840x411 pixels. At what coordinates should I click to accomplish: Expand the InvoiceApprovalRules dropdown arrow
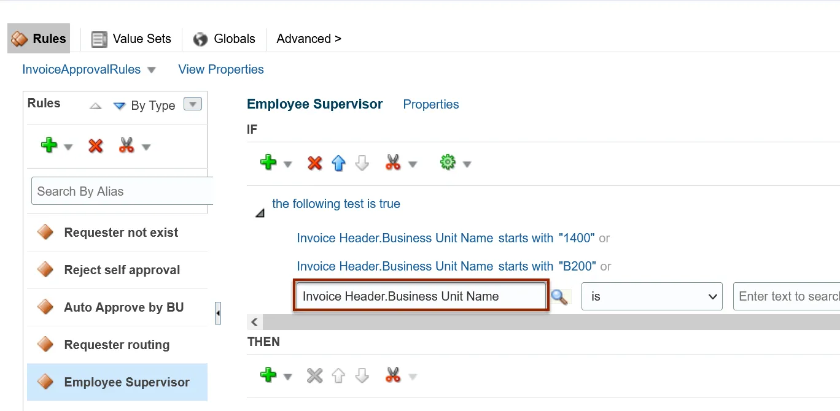[152, 70]
